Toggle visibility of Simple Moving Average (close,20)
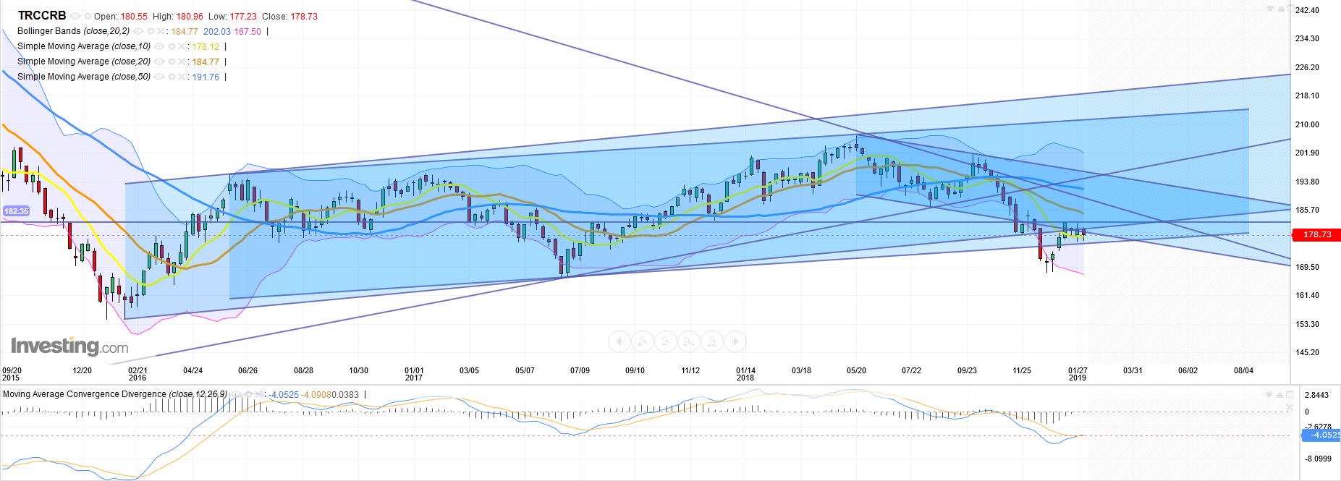Image resolution: width=1341 pixels, height=481 pixels. (x=159, y=61)
